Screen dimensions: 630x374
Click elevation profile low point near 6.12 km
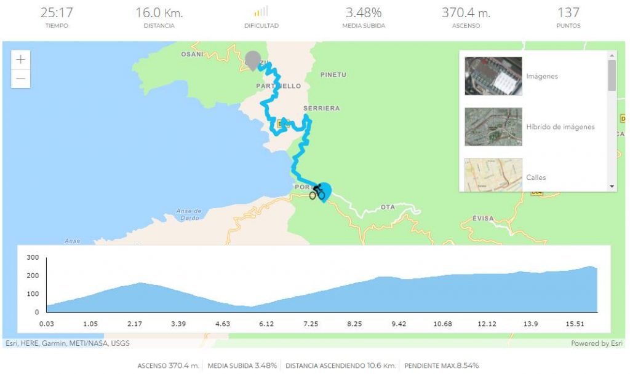251,306
